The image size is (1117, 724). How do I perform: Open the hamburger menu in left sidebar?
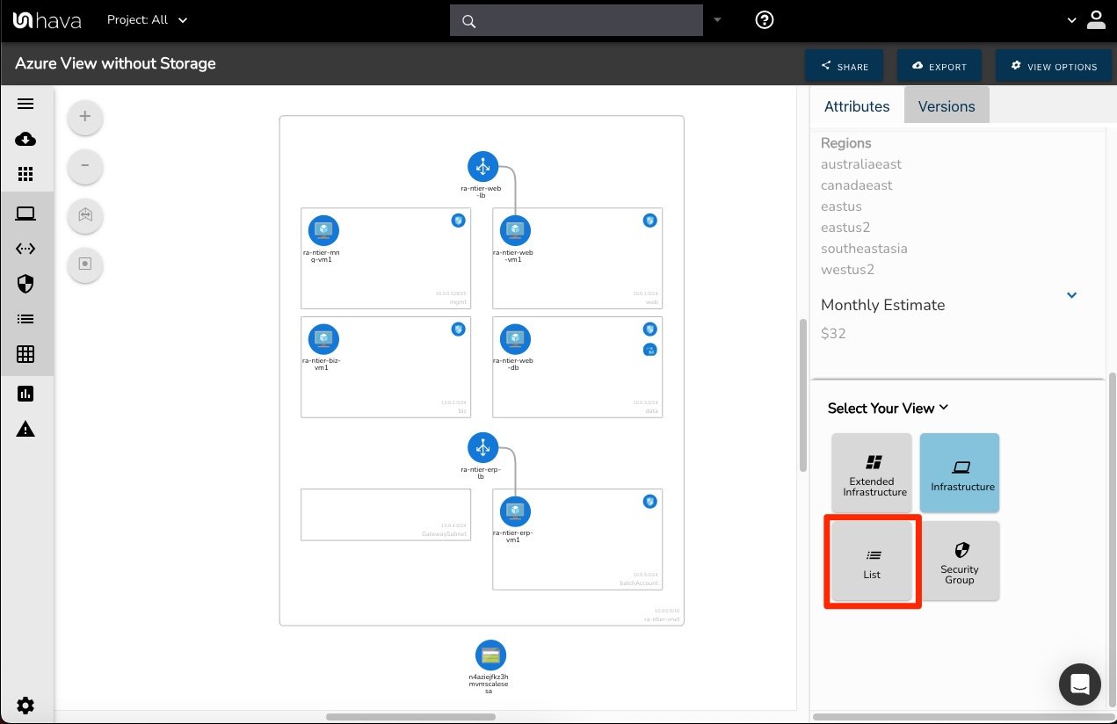tap(25, 104)
